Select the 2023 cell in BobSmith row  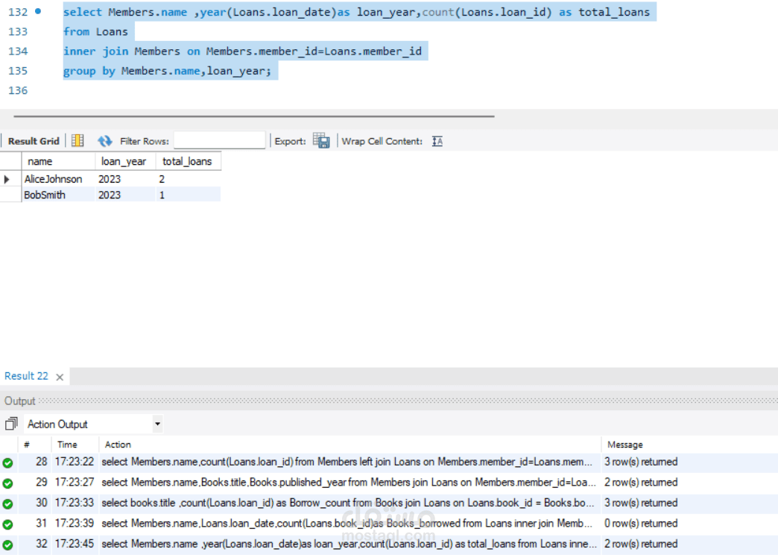coord(125,195)
